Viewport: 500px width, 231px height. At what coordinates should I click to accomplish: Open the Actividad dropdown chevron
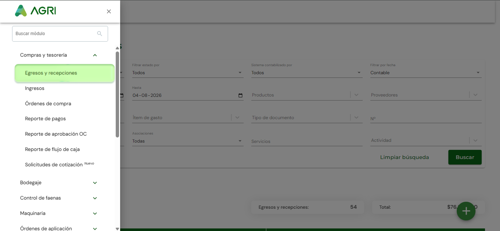tap(475, 140)
